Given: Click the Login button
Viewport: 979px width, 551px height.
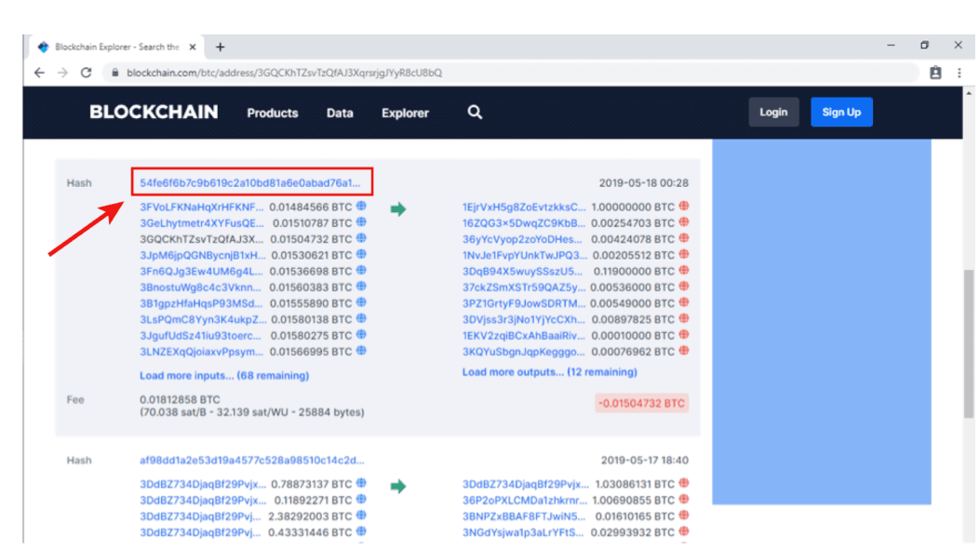Looking at the screenshot, I should tap(773, 113).
